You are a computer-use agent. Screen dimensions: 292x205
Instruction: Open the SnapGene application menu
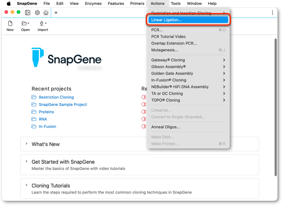[x=27, y=3]
